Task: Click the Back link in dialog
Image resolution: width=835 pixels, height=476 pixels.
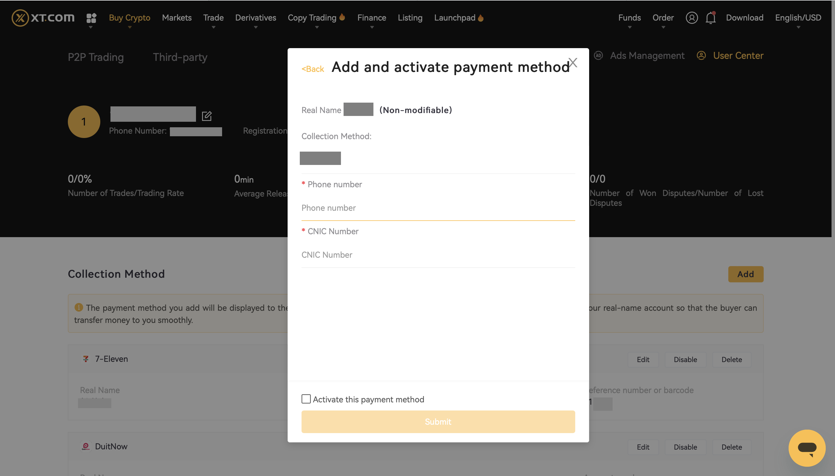Action: (x=313, y=69)
